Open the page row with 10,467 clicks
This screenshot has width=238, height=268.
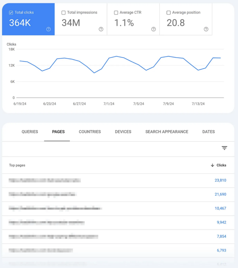(55, 208)
